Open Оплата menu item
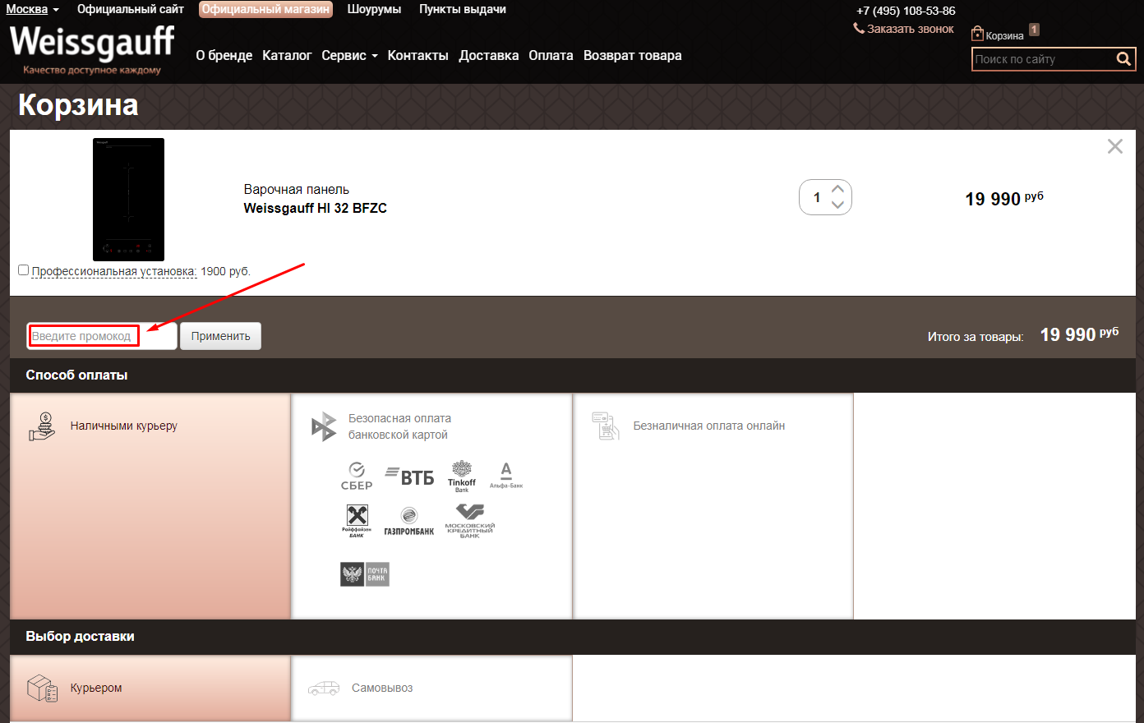1144x723 pixels. [x=551, y=56]
